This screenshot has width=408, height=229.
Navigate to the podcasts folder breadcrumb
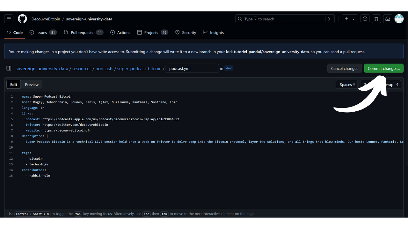tap(104, 68)
